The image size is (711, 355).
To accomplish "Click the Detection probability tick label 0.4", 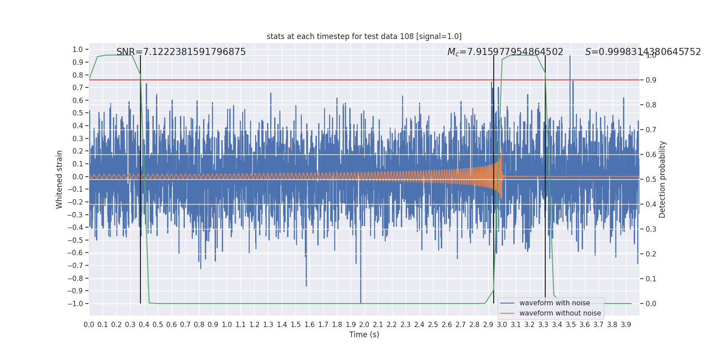I will (651, 205).
